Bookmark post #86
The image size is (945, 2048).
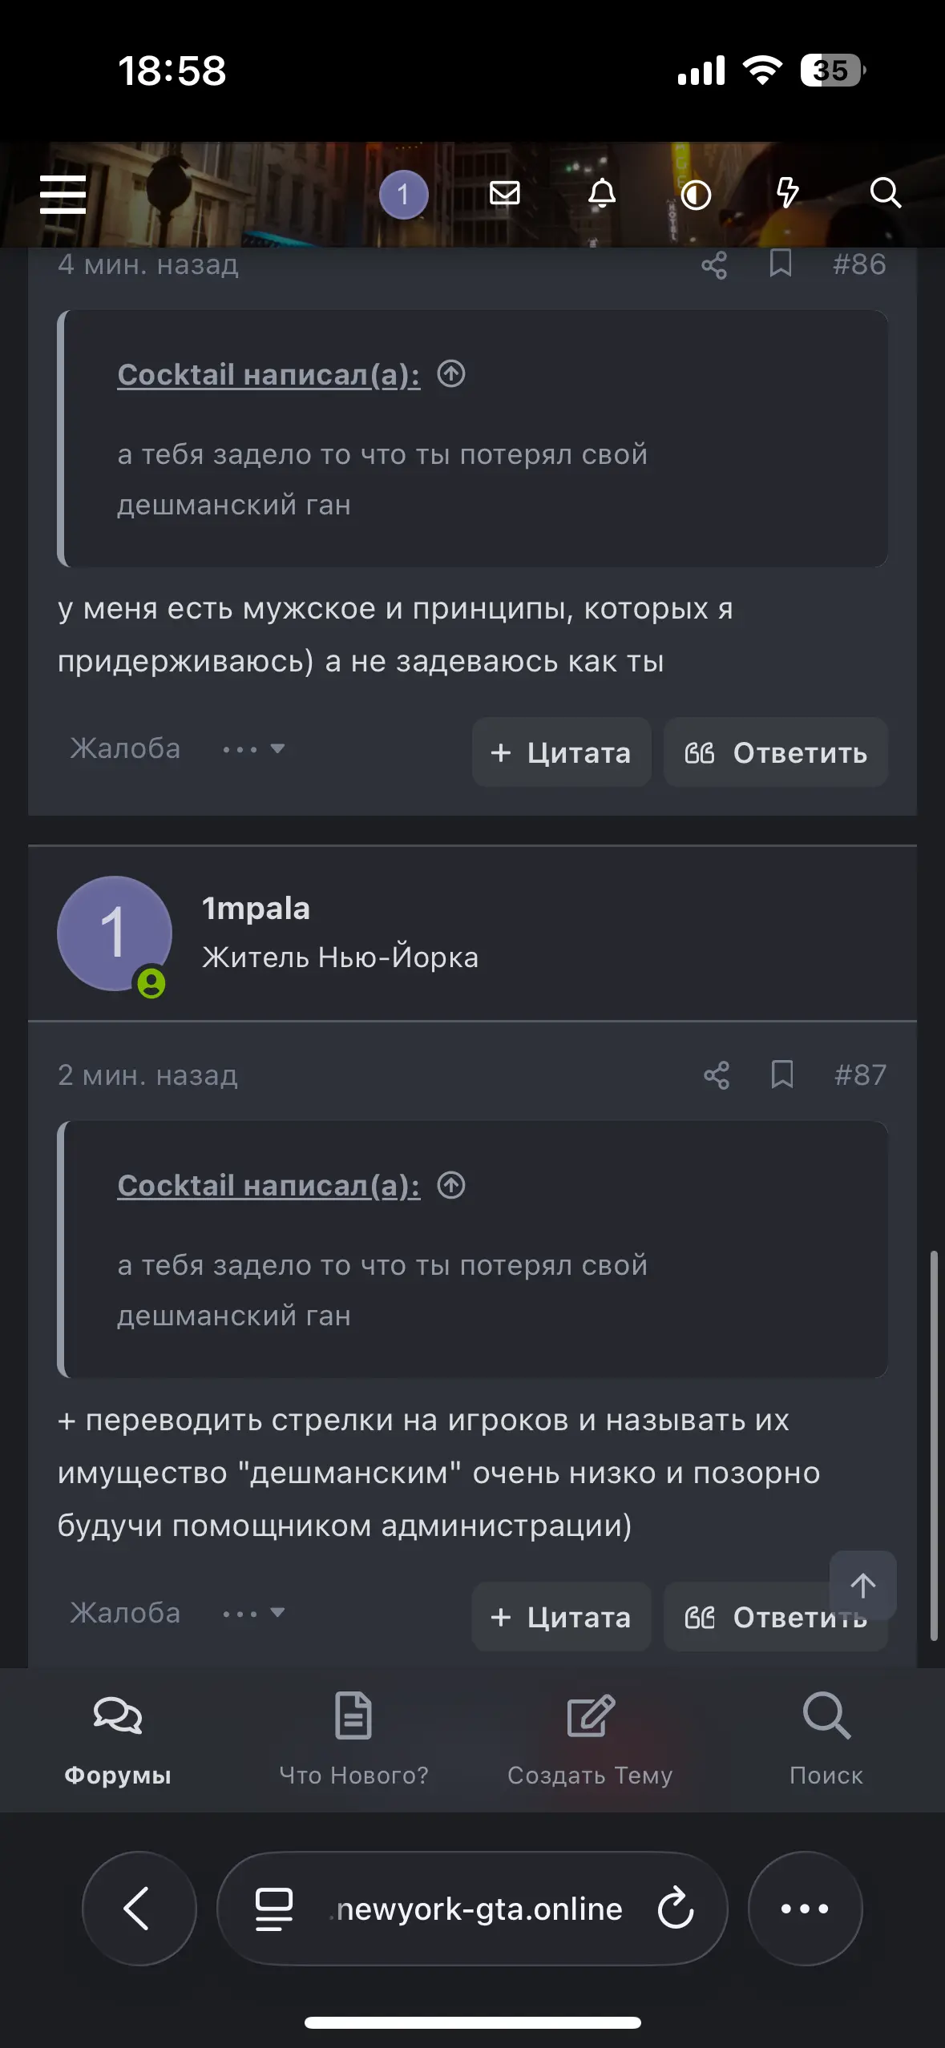coord(780,264)
